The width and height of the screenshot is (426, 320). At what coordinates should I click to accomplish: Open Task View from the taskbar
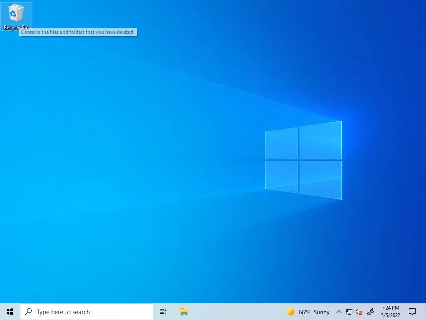pyautogui.click(x=163, y=312)
